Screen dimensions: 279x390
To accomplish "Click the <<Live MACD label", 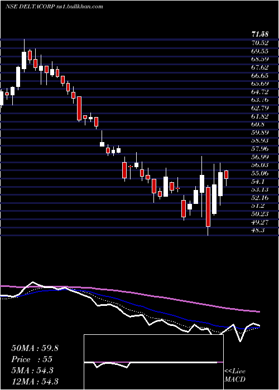I will (235, 376).
